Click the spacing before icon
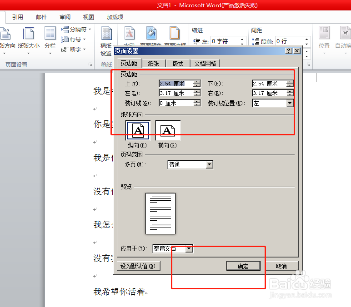Image resolution: width=351 pixels, height=307 pixels. coord(255,41)
